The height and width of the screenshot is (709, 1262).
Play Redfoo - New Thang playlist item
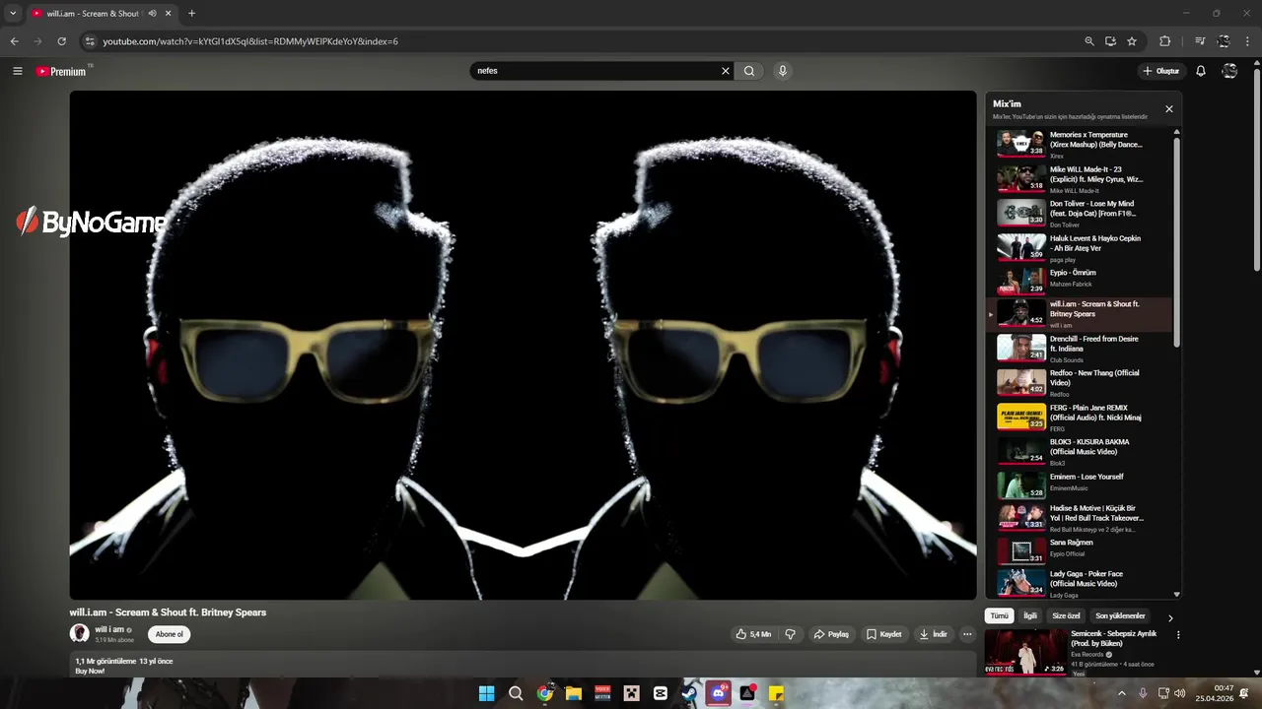[1080, 382]
